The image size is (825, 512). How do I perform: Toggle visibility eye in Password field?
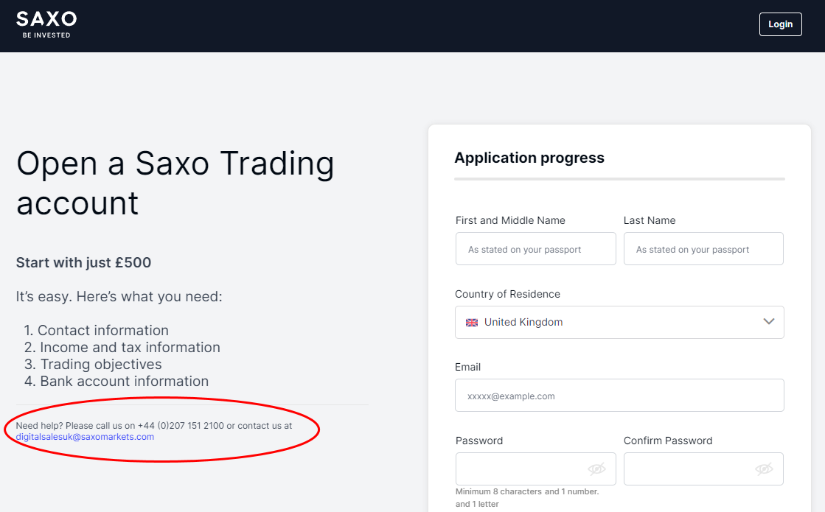point(596,469)
